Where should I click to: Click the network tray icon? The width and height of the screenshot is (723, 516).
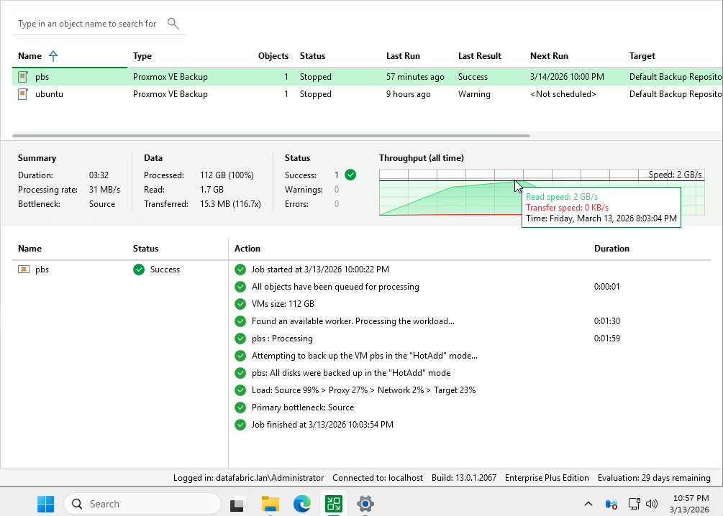[635, 504]
